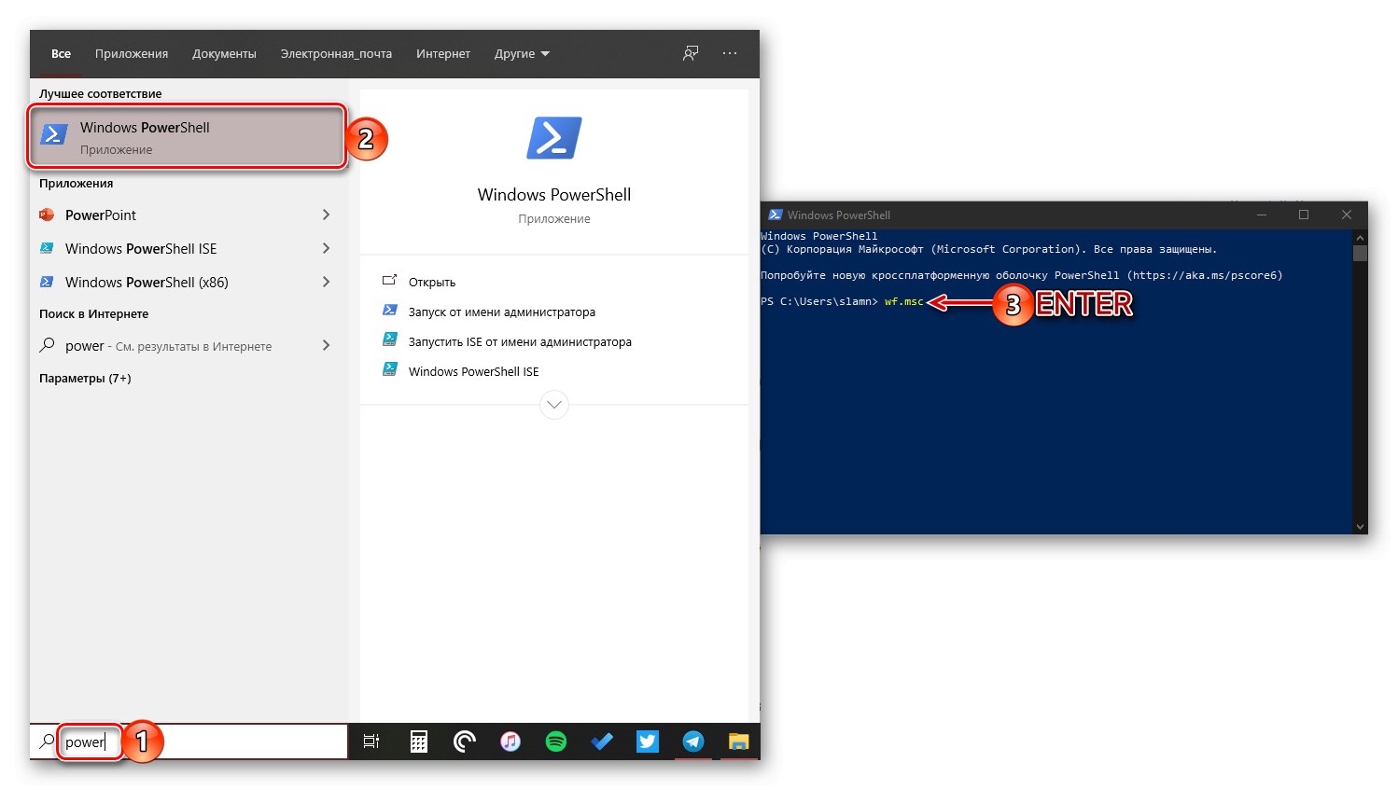Viewport: 1398px width, 790px height.
Task: Select the Все search tab
Action: pos(61,53)
